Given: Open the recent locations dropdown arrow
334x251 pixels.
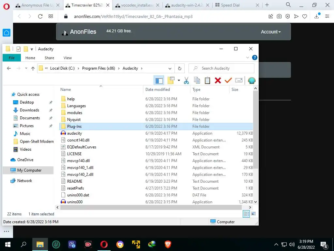Looking at the screenshot, I should point(26,68).
